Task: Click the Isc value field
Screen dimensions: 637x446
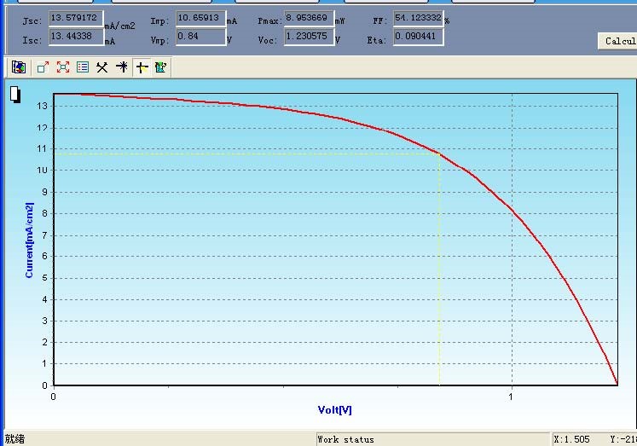Action: [x=75, y=36]
